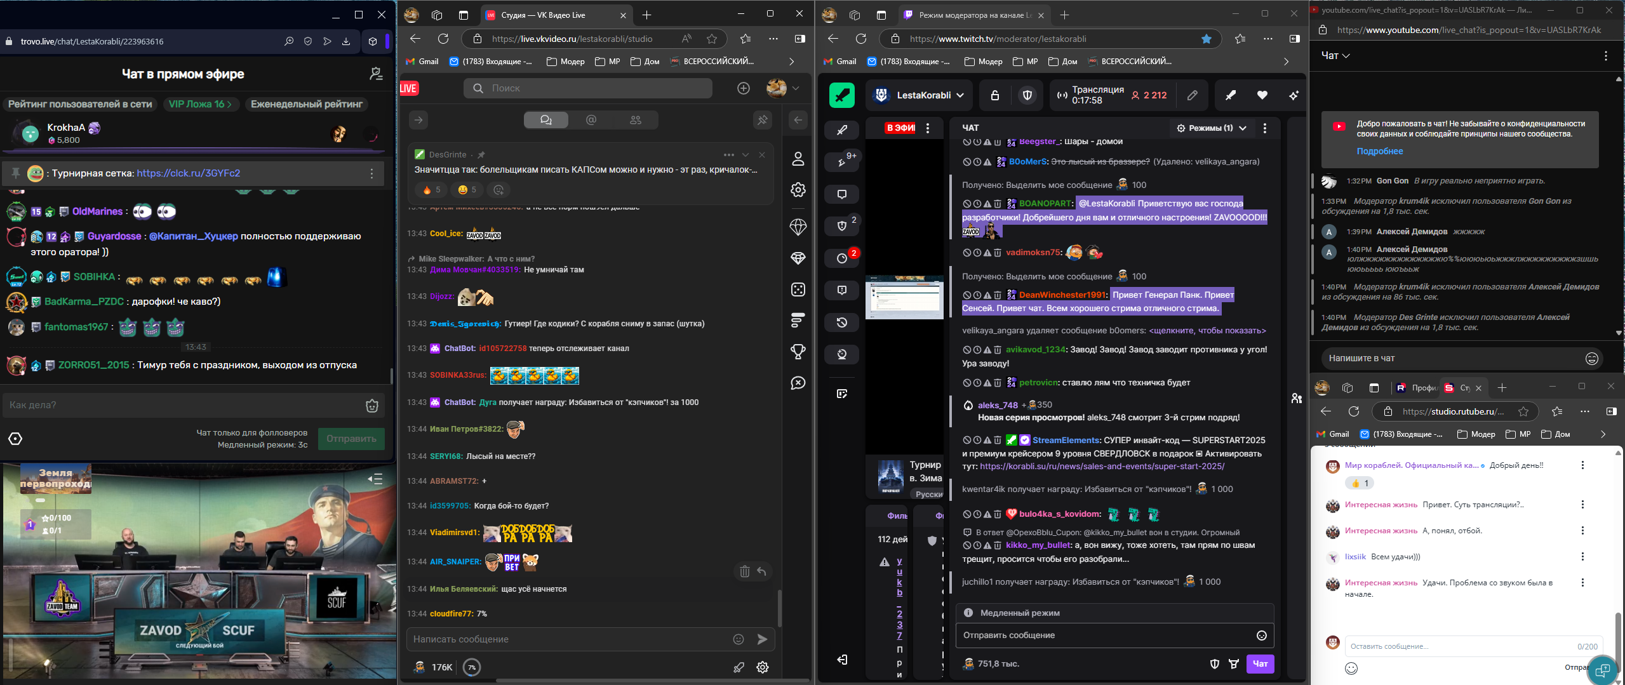Click the plus circle icon in VK Video header
This screenshot has width=1625, height=685.
(x=744, y=88)
